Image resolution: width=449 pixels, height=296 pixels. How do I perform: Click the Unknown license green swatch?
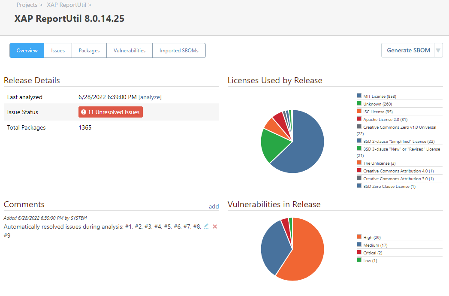point(359,104)
